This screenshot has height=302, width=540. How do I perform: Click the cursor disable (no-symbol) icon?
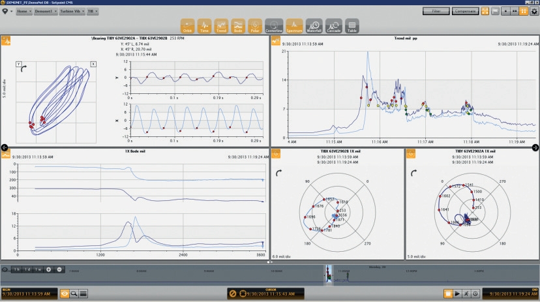[233, 294]
